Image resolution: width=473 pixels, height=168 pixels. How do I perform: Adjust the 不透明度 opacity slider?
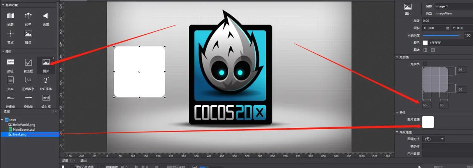(x=442, y=35)
